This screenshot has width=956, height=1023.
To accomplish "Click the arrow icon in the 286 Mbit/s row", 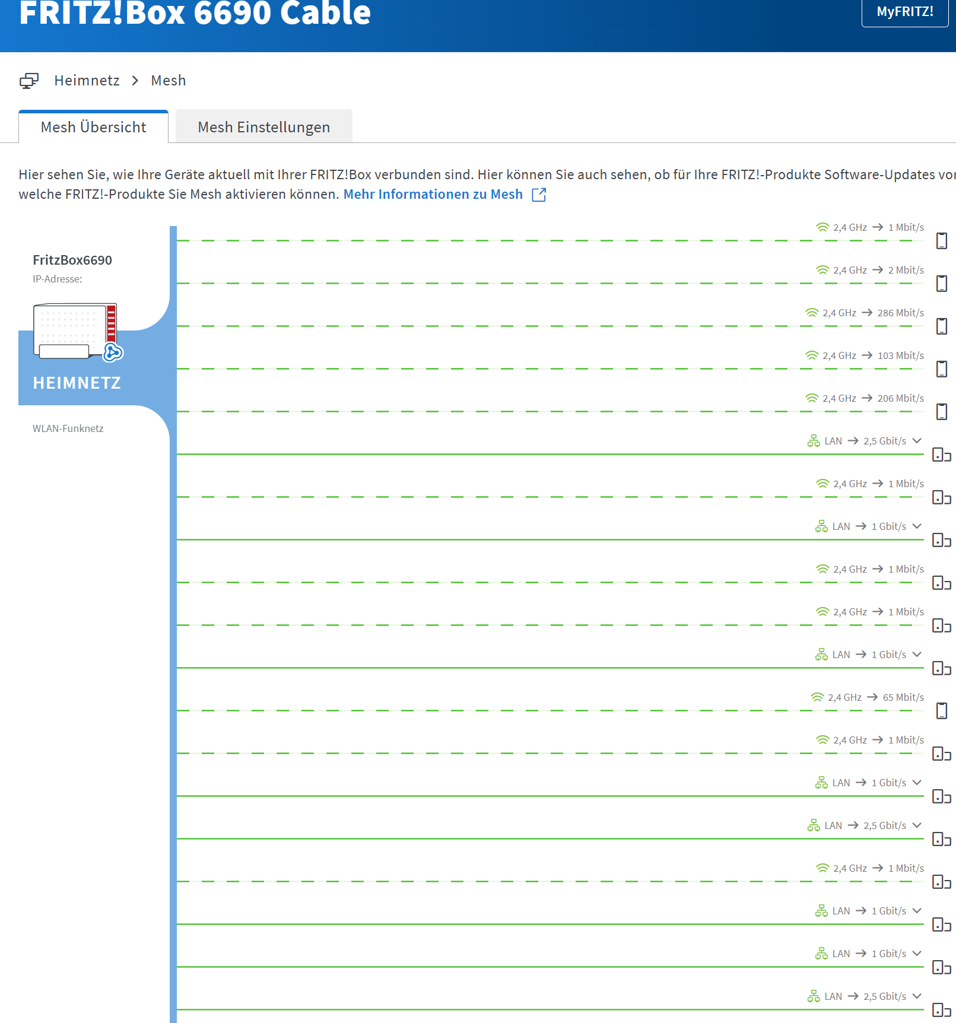I will coord(867,313).
